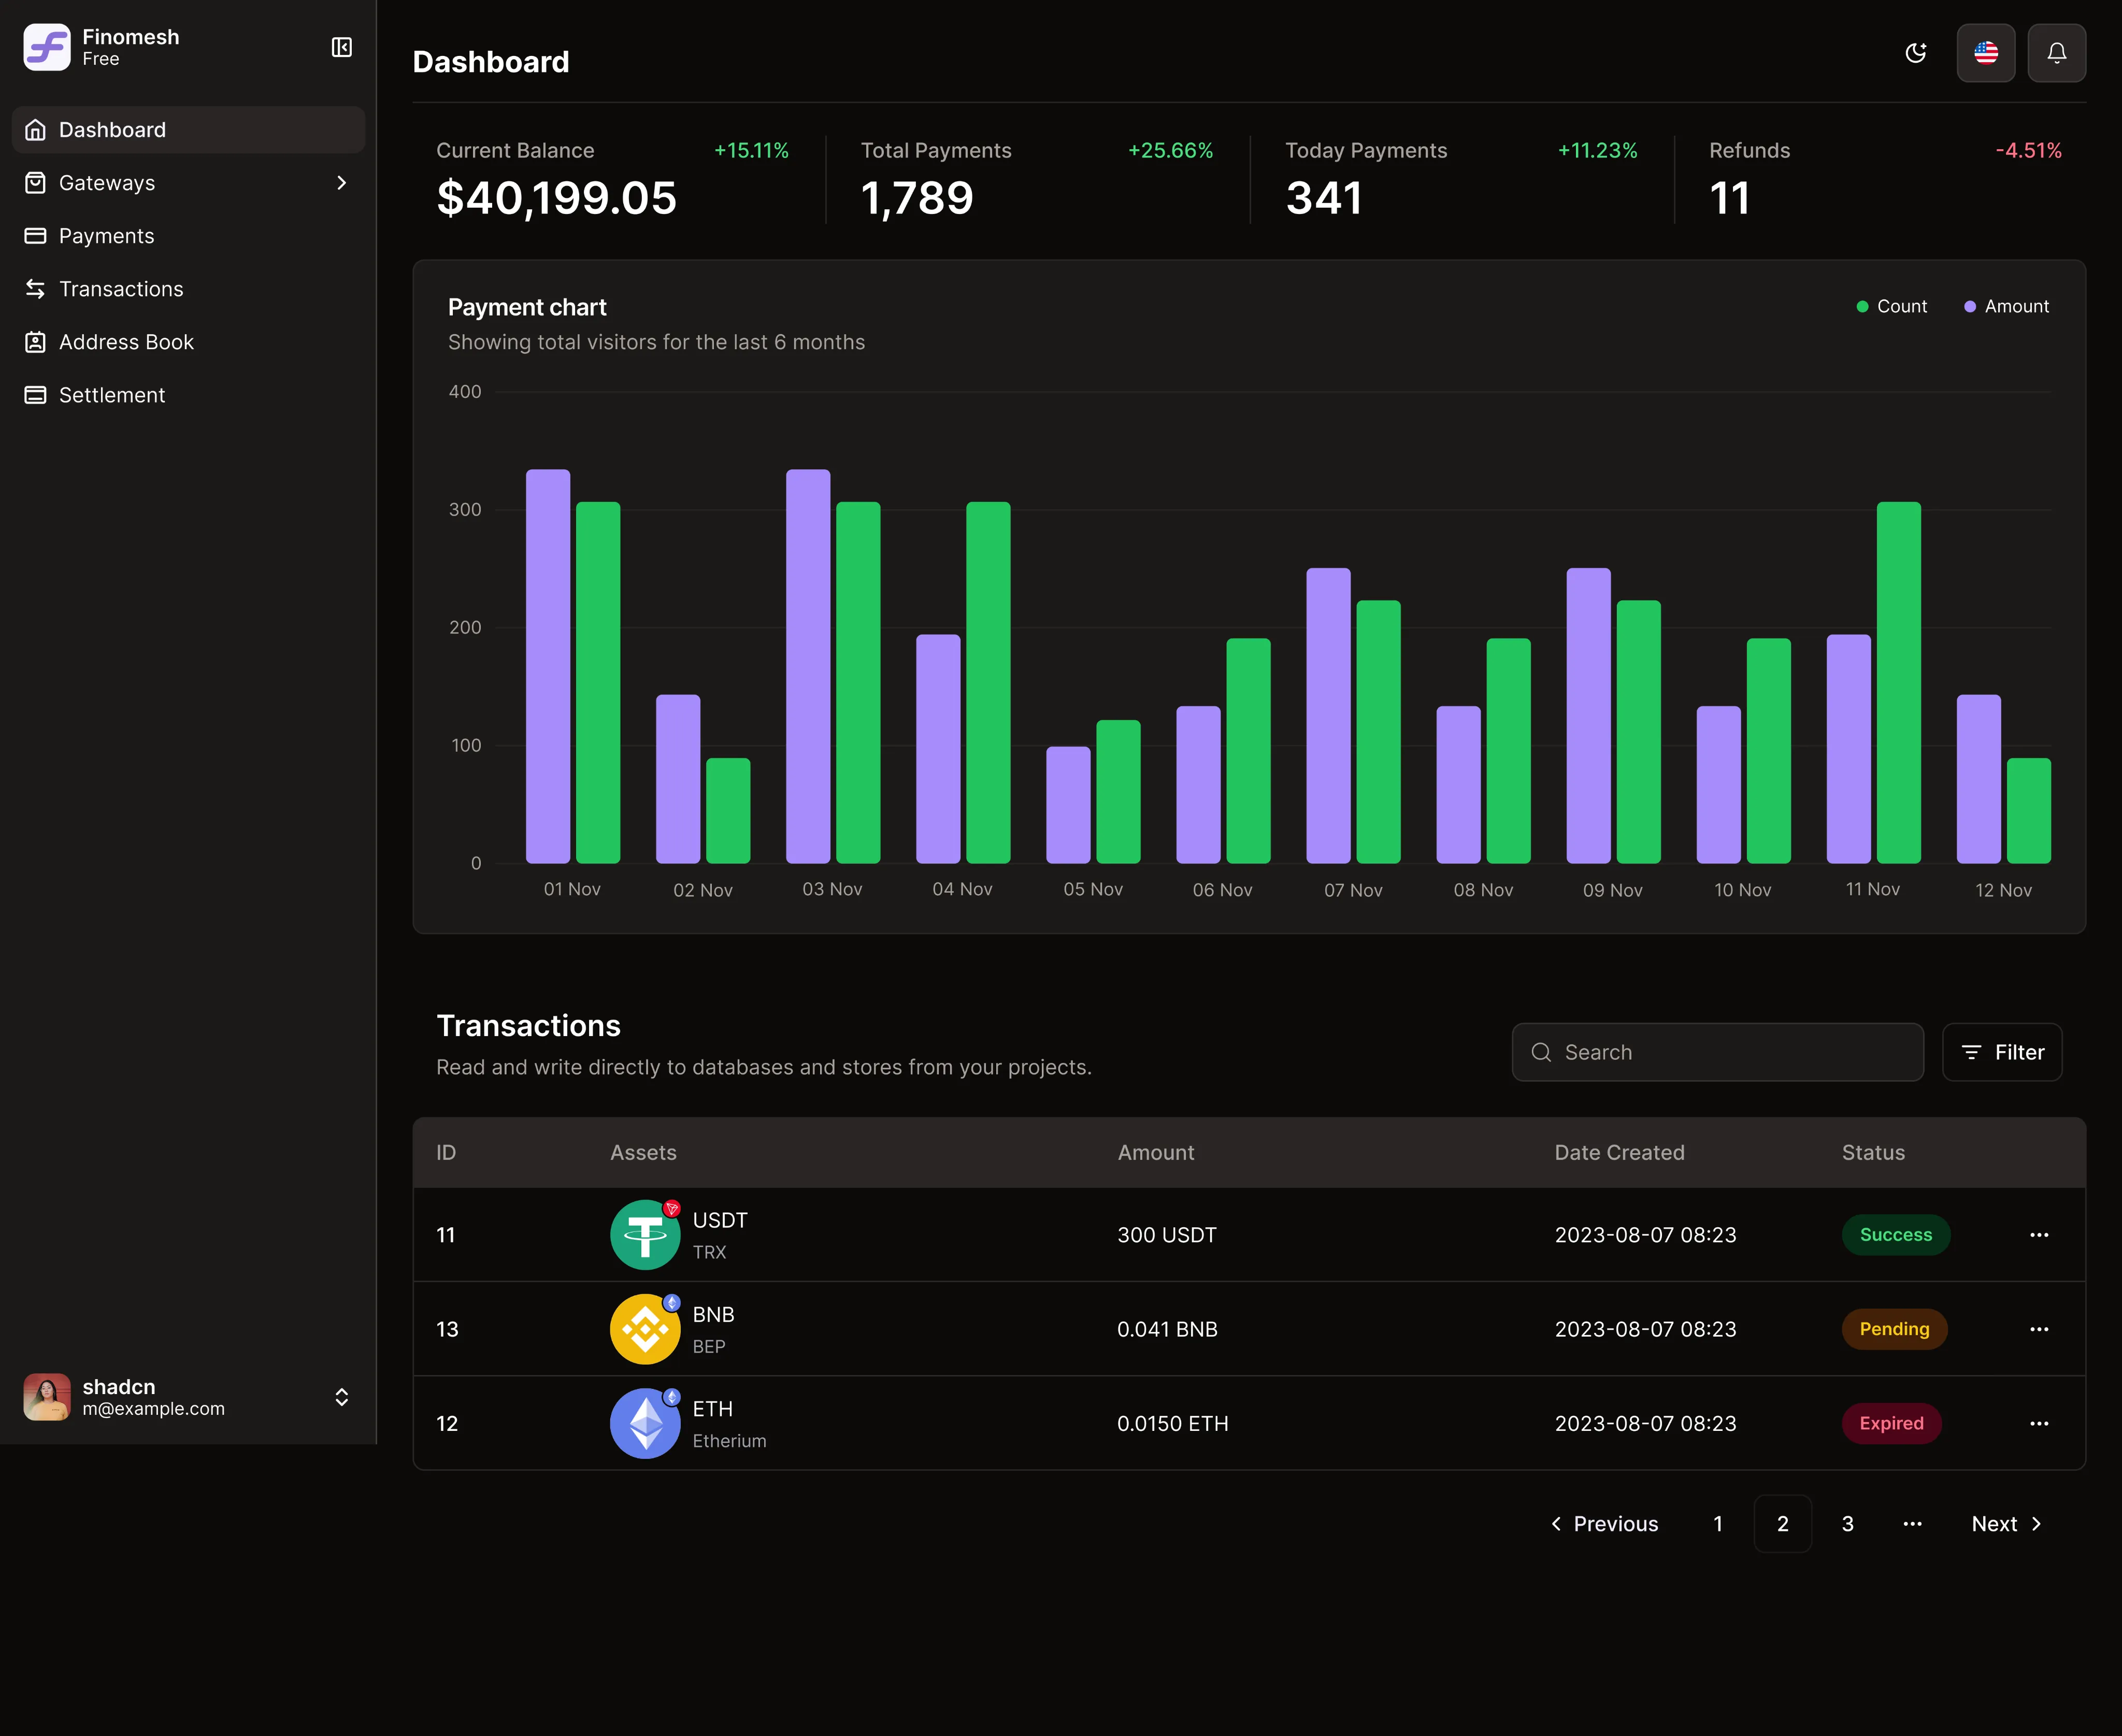Click the ID column header
The height and width of the screenshot is (1736, 2122).
[x=446, y=1153]
